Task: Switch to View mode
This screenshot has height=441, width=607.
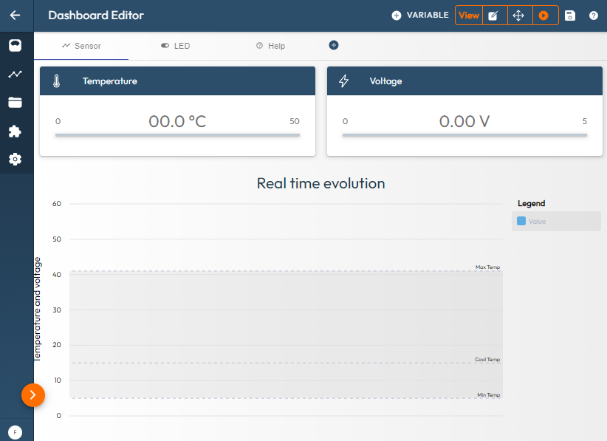Action: (468, 16)
